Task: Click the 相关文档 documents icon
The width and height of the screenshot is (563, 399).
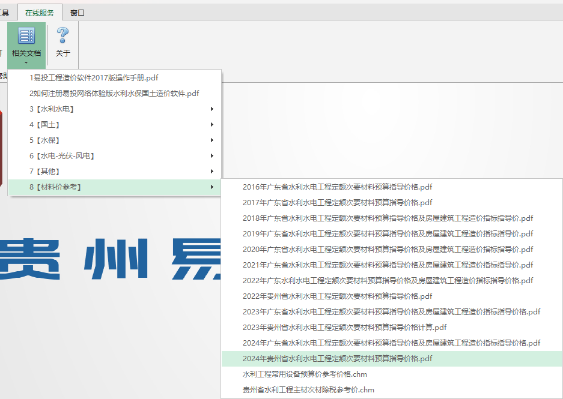Action: [x=26, y=36]
